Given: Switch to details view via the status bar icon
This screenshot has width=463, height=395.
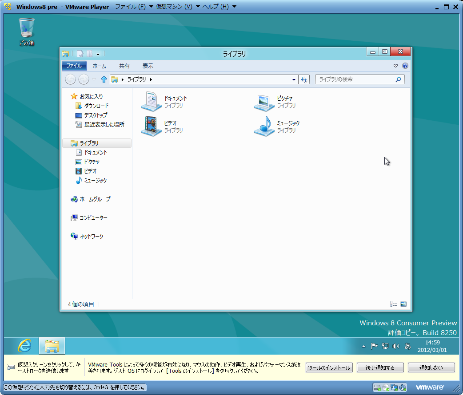Looking at the screenshot, I should tap(393, 304).
